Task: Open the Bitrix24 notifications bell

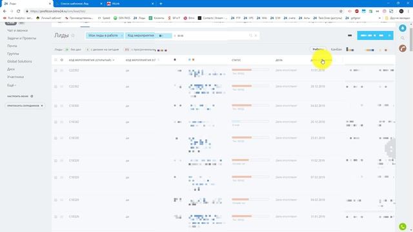Action: (x=403, y=28)
